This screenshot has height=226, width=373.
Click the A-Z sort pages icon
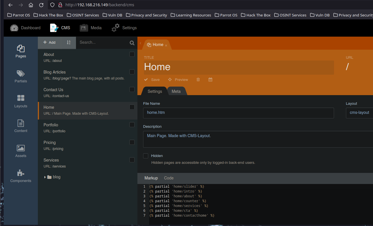point(69,42)
